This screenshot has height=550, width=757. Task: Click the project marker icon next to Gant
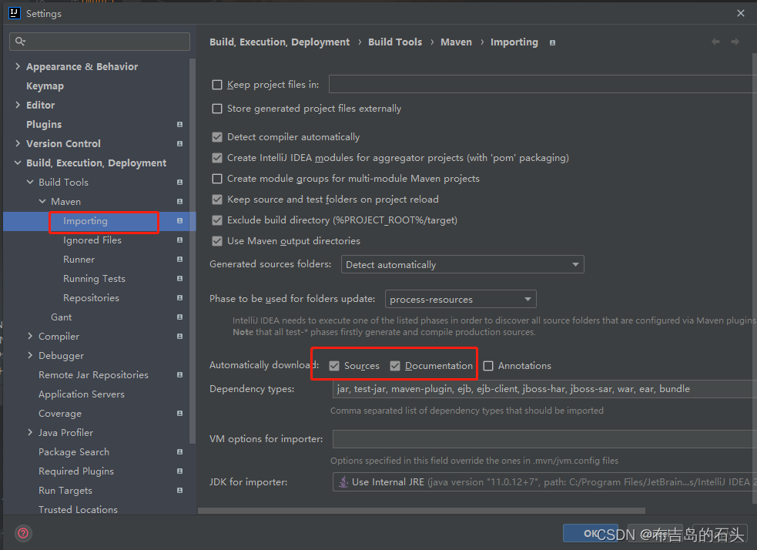[x=179, y=317]
